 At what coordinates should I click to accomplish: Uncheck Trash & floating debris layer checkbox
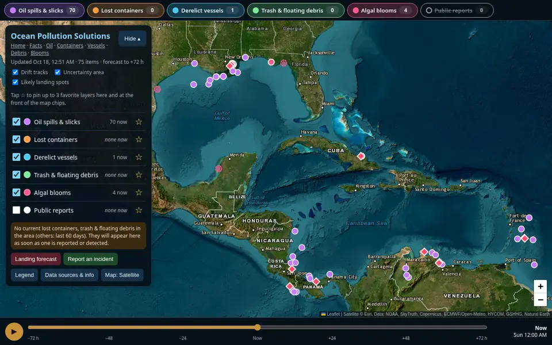point(16,174)
